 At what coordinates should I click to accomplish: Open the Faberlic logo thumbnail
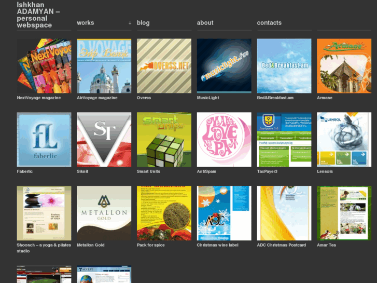tap(44, 140)
